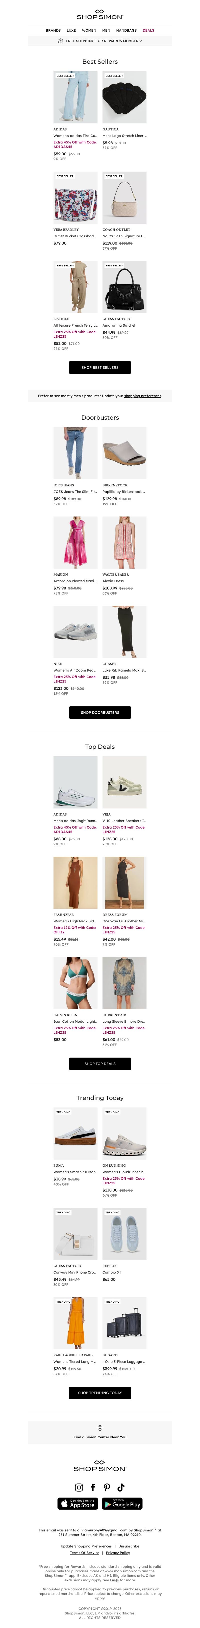The image size is (200, 1628).
Task: Tap the App Store download badge
Action: click(77, 1504)
